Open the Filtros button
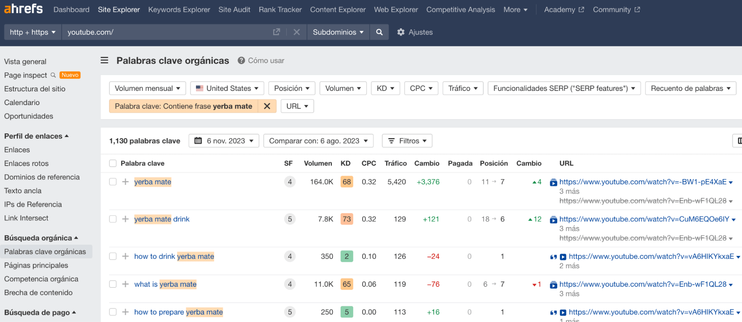 407,141
